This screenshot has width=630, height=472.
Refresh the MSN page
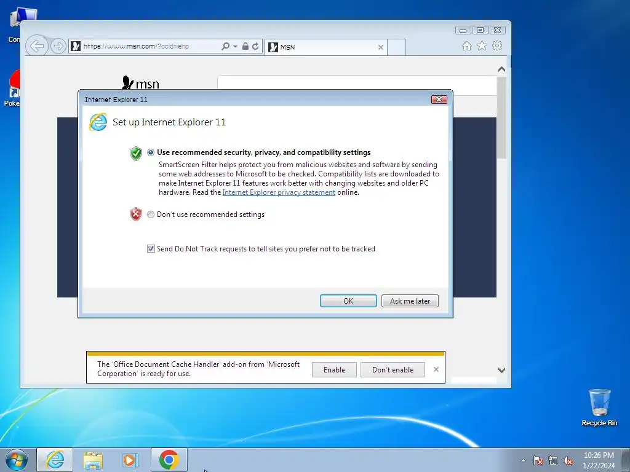(x=255, y=46)
